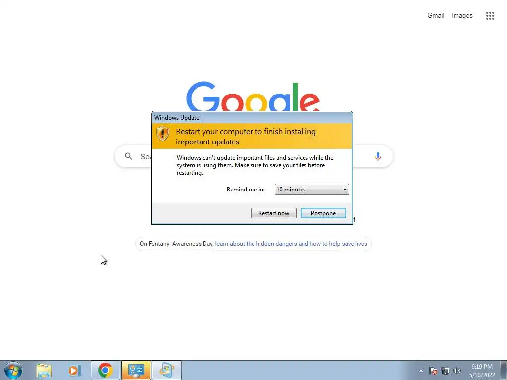This screenshot has height=380, width=507.
Task: Open the Google apps grid icon
Action: pyautogui.click(x=490, y=16)
